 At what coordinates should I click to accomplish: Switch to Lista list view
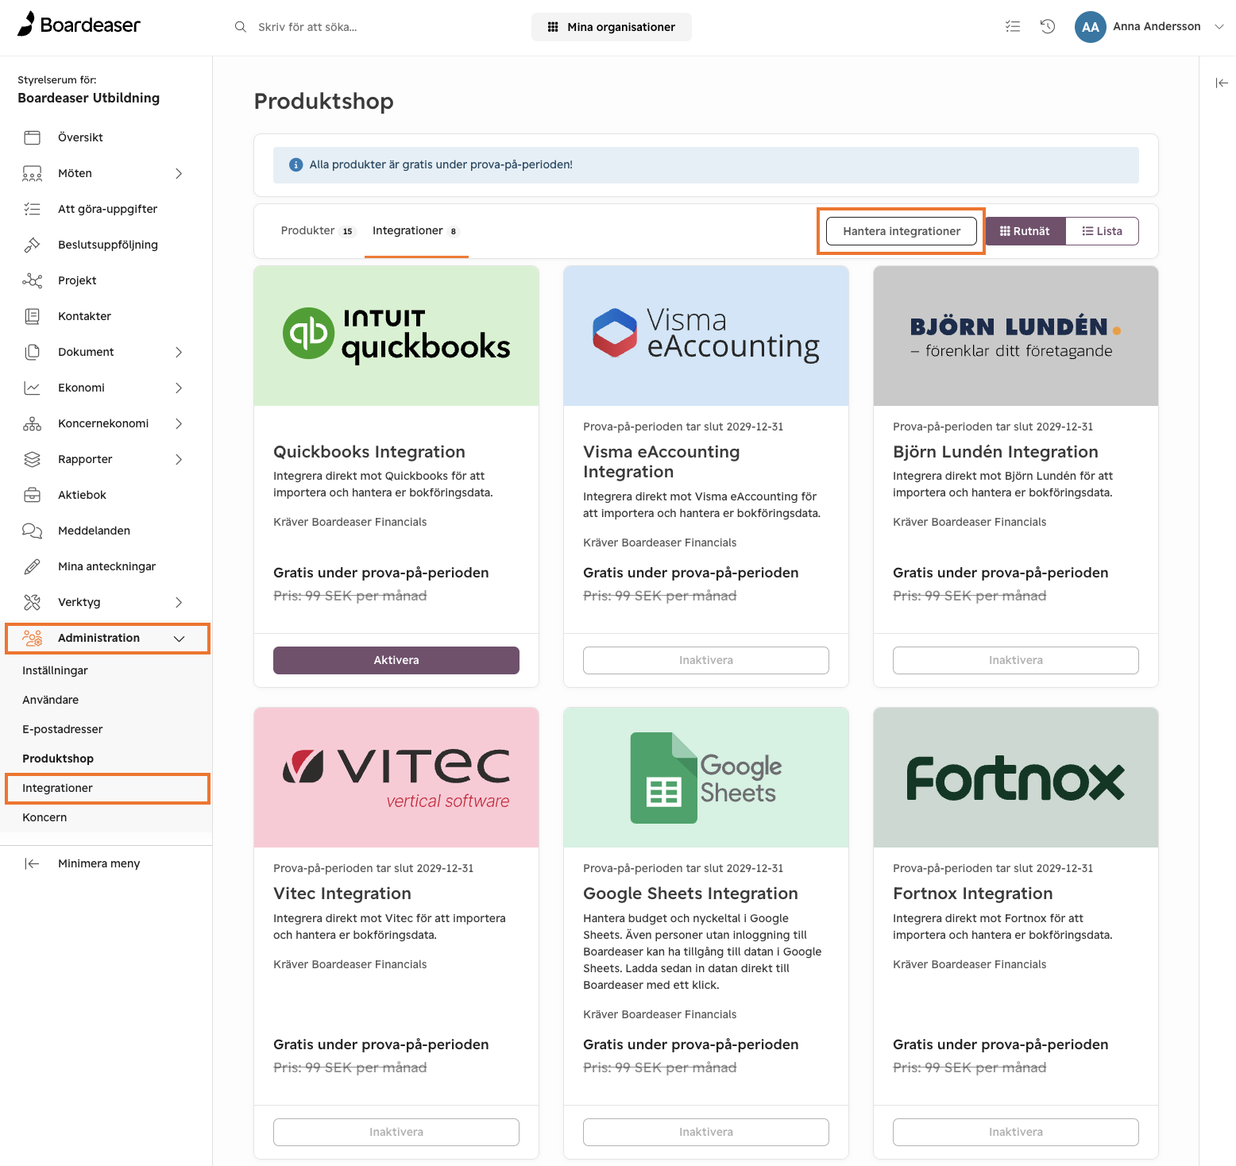(1102, 231)
